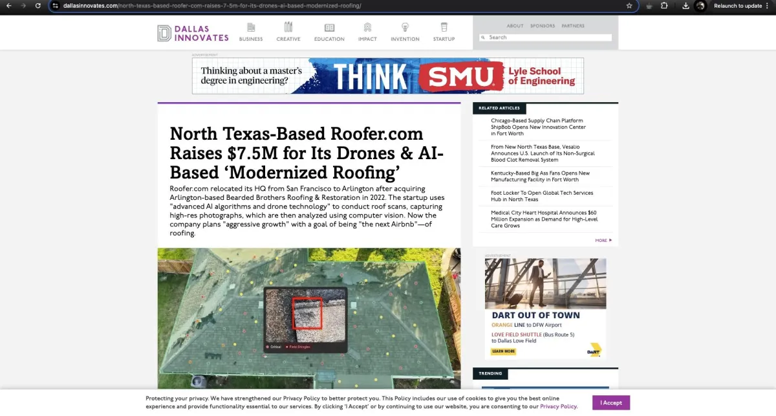Click the EDUCATION nav label
The width and height of the screenshot is (776, 416).
[329, 39]
